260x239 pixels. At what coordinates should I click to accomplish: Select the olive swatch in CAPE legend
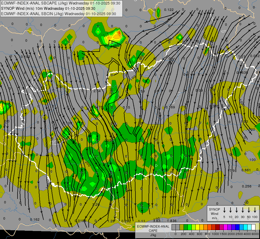click(x=182, y=227)
